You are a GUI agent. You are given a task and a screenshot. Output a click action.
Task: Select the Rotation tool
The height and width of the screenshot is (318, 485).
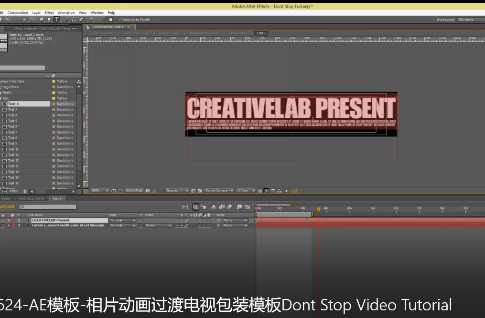(x=17, y=20)
